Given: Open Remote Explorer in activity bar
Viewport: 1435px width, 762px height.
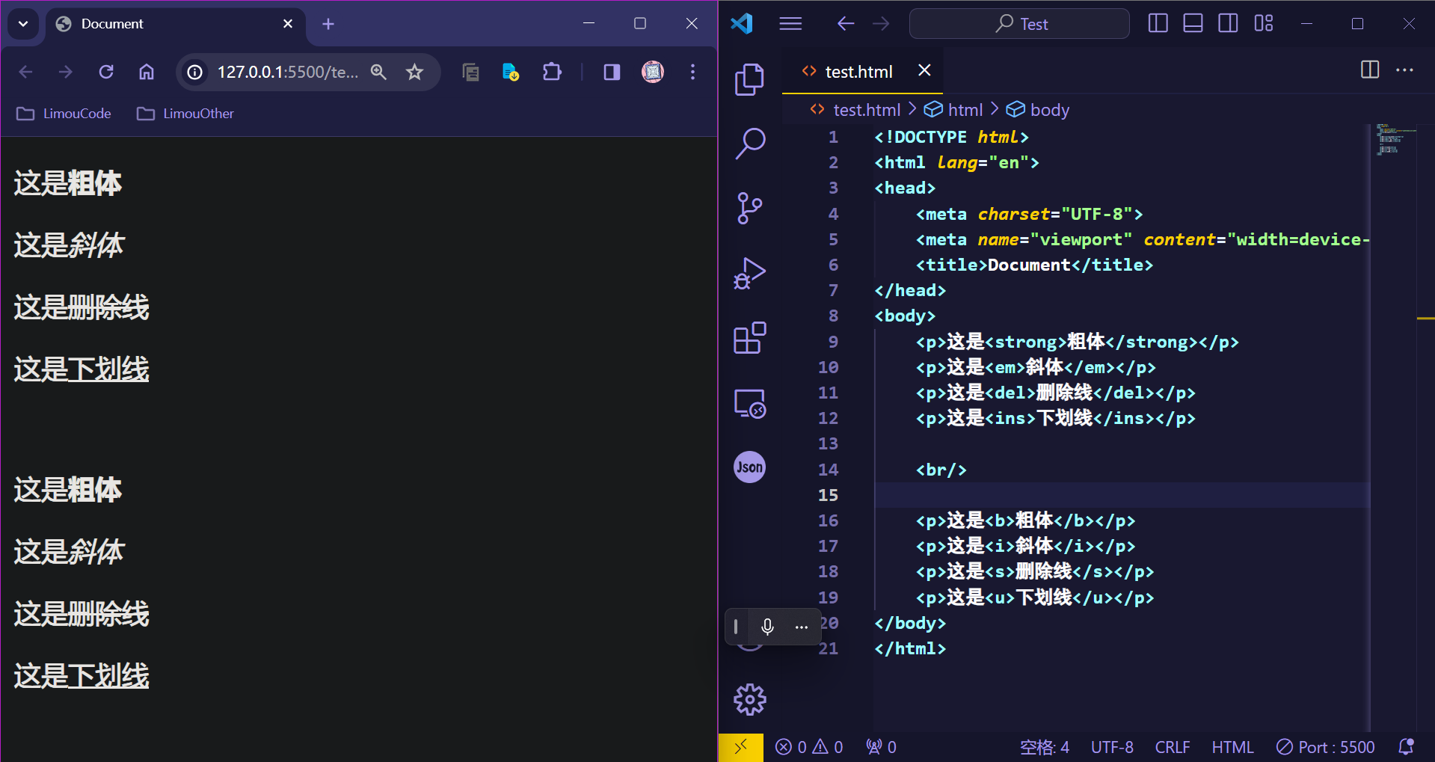Looking at the screenshot, I should point(749,404).
